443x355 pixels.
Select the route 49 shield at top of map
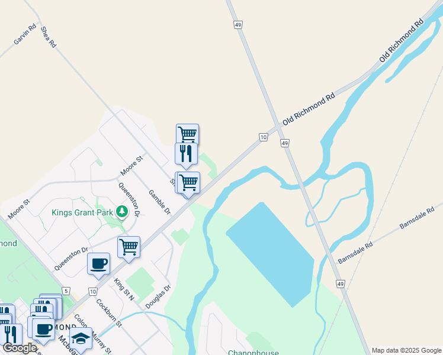coord(238,25)
